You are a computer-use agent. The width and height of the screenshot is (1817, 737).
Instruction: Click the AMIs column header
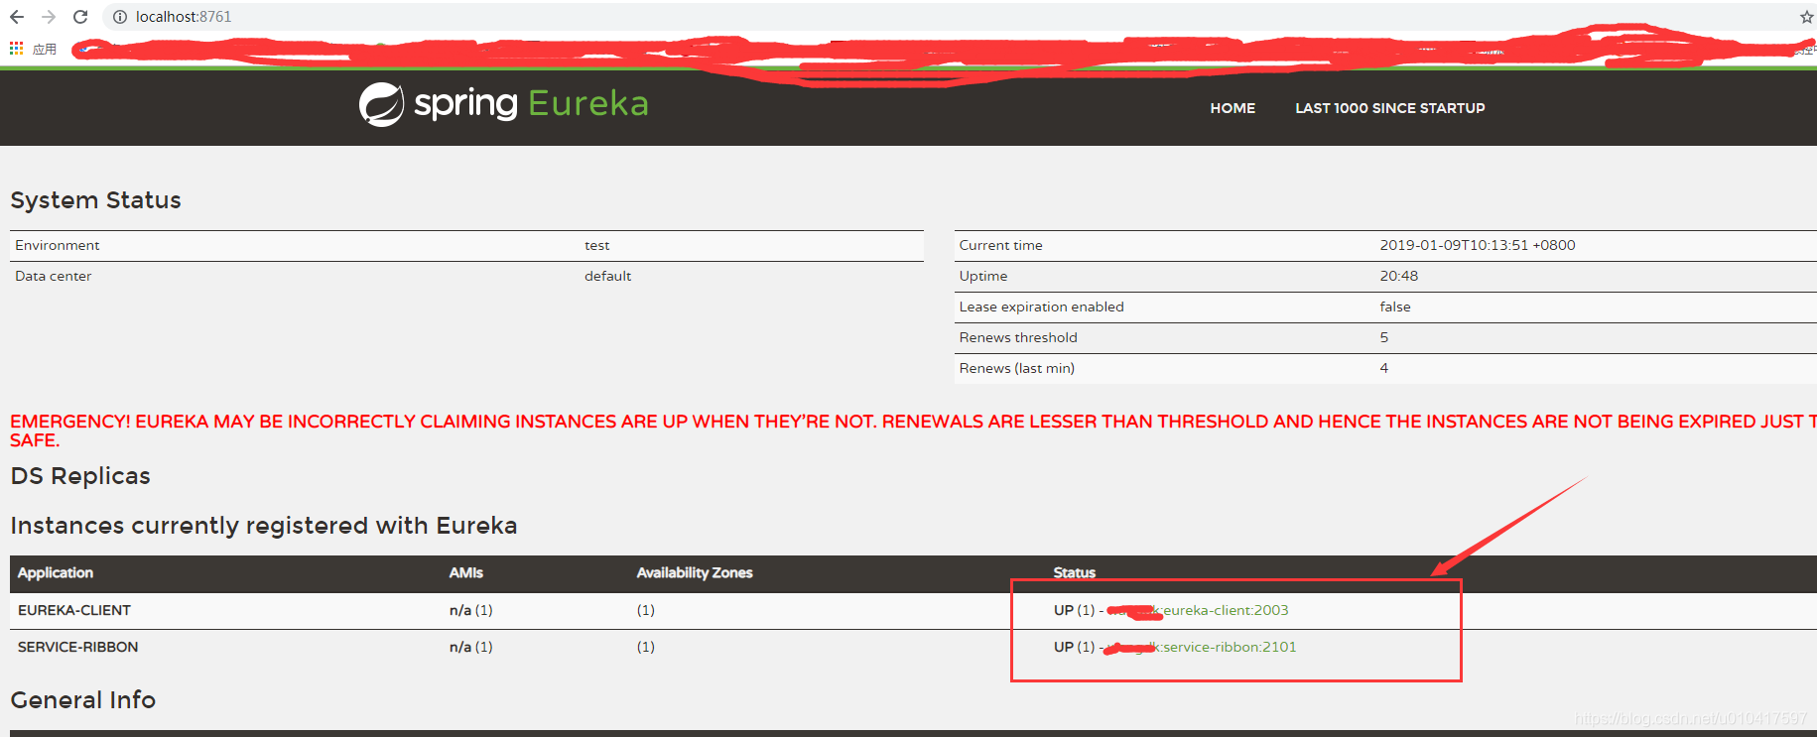click(x=466, y=572)
